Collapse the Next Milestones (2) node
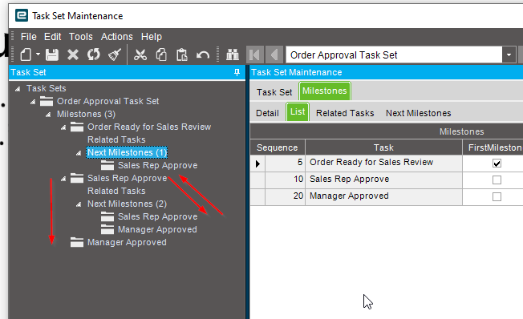The width and height of the screenshot is (523, 319). click(x=79, y=204)
